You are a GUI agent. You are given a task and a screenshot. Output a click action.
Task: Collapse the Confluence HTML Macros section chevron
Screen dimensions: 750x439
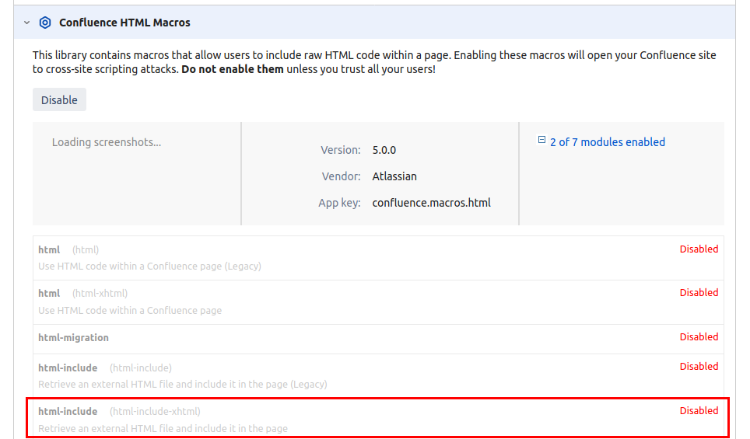click(x=26, y=23)
